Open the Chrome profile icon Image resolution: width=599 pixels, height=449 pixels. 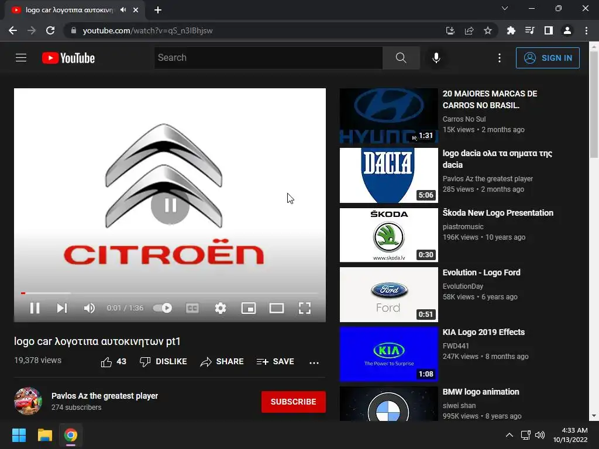pos(567,30)
